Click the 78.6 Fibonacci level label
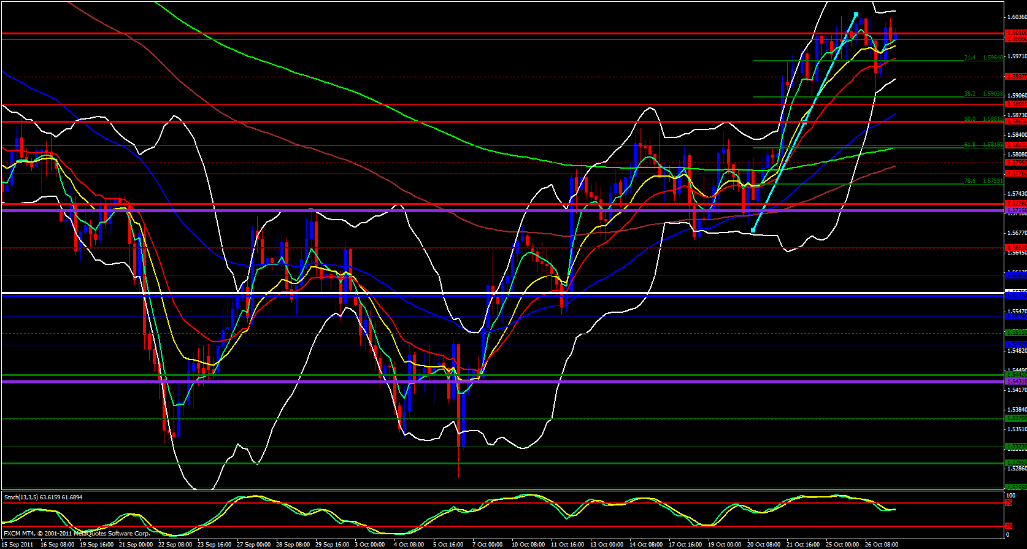The height and width of the screenshot is (549, 1027). coord(969,181)
